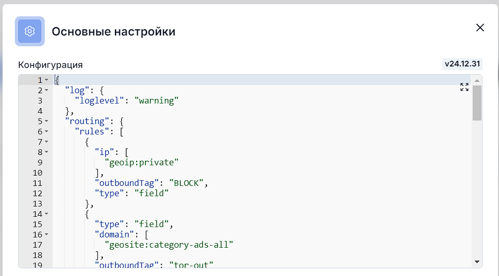
Task: Click scrollbar up arrow
Action: pyautogui.click(x=477, y=81)
